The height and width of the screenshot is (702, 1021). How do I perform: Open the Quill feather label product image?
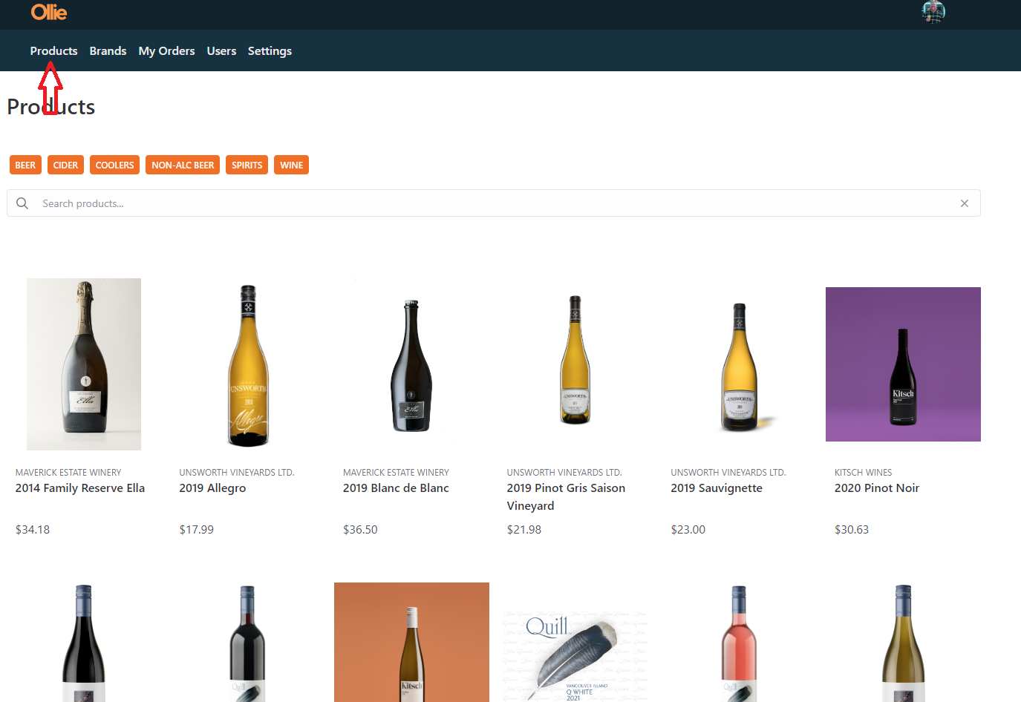(x=575, y=656)
